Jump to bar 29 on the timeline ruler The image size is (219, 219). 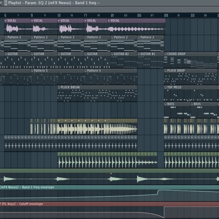pyautogui.click(x=166, y=15)
